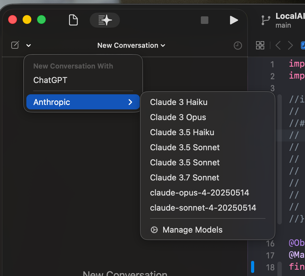This screenshot has height=276, width=305.
Task: Toggle the coding assistant sparkle icon
Action: coord(105,20)
